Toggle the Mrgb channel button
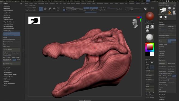Viewport: 179px width, 101px height. pos(58,8)
